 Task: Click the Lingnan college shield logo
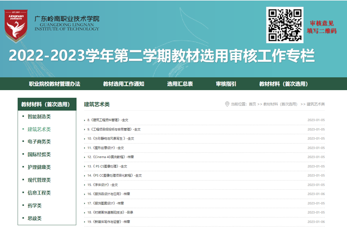tap(16, 23)
